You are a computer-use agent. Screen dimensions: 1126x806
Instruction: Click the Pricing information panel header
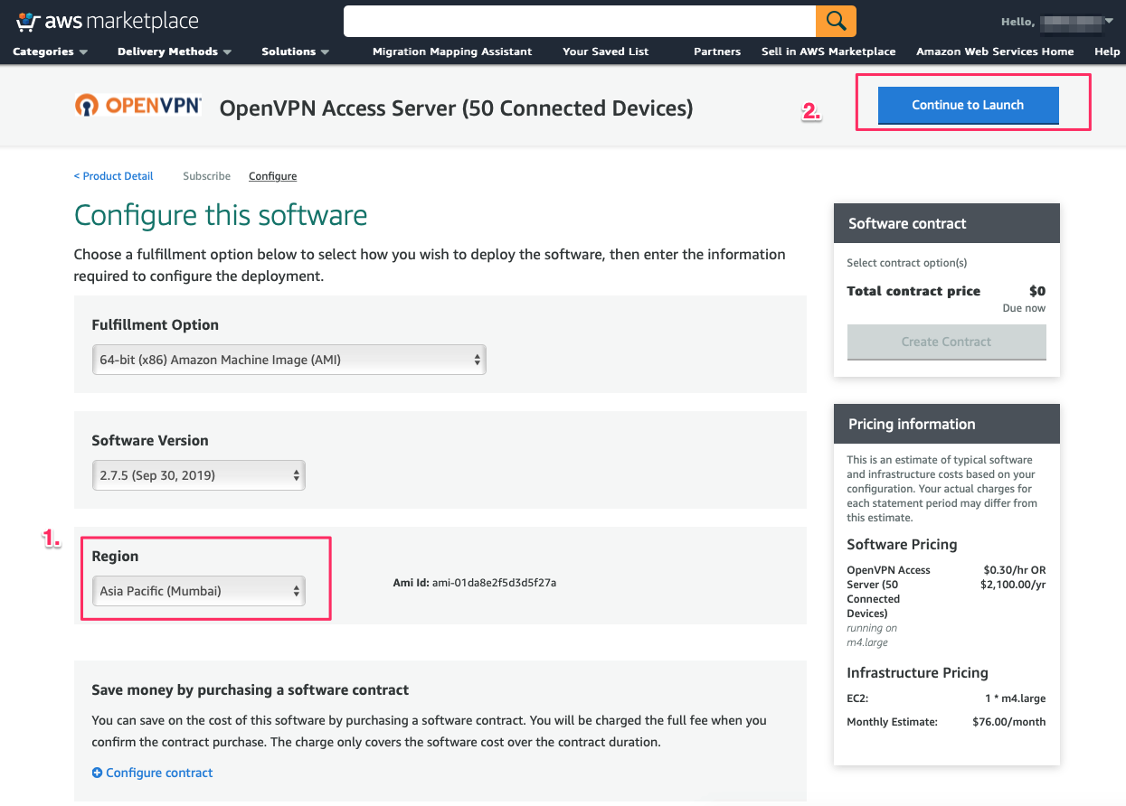(946, 424)
